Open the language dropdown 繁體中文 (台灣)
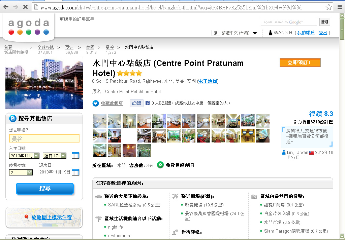This screenshot has width=345, height=240. 239,33
